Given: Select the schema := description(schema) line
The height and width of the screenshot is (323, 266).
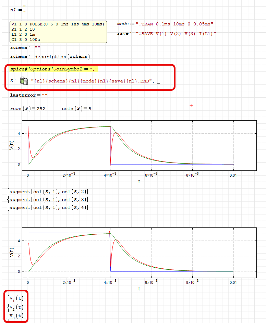Looking at the screenshot, I should click(x=50, y=56).
